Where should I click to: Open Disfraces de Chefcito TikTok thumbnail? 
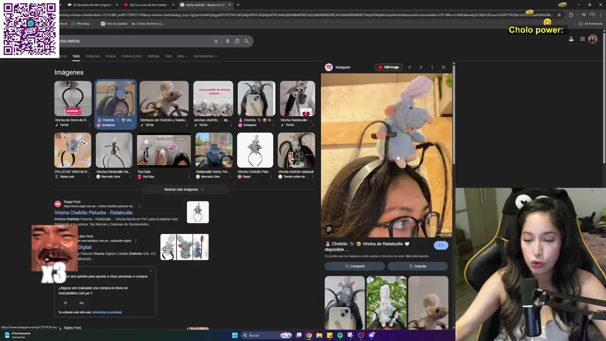tap(164, 99)
